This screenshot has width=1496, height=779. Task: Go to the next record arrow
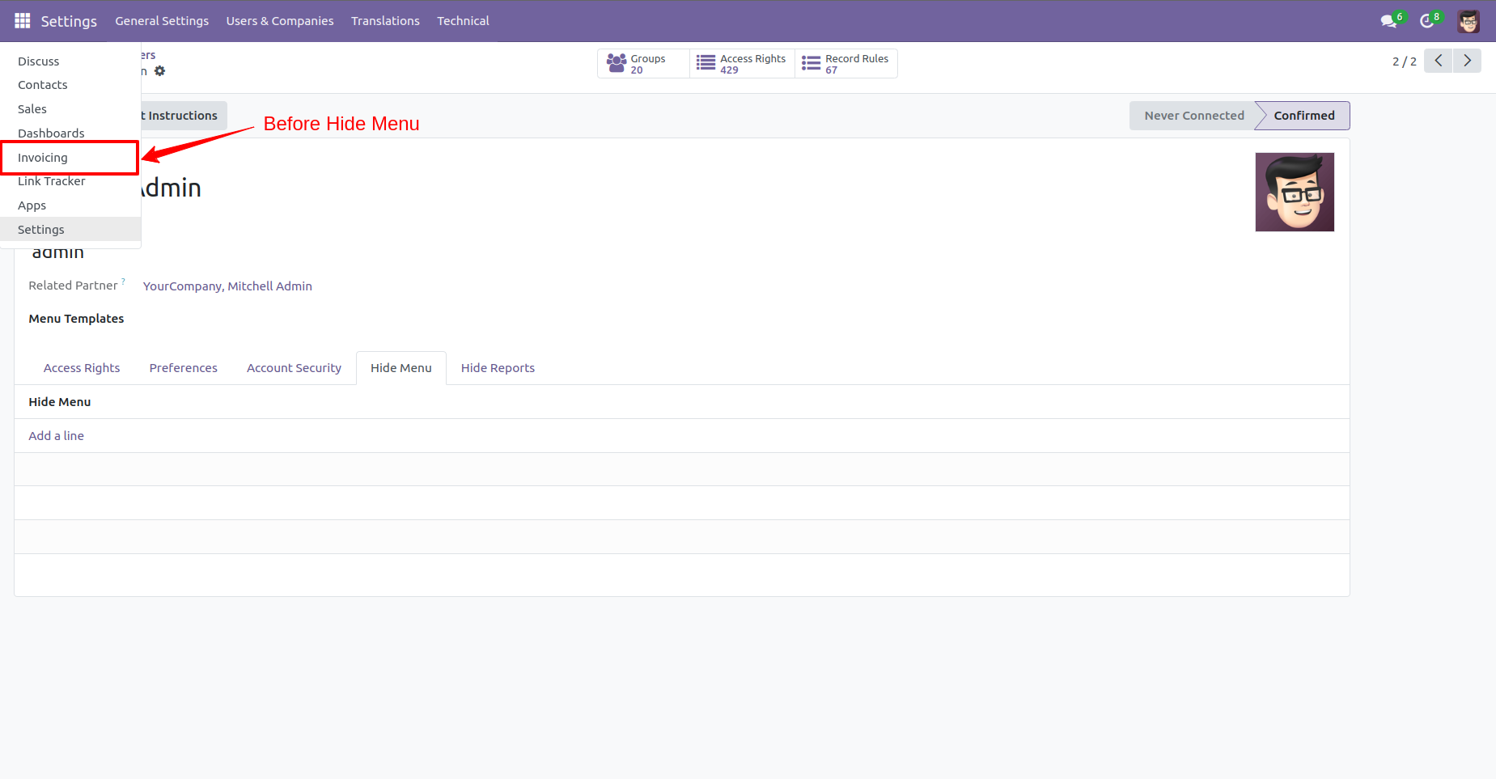pyautogui.click(x=1467, y=60)
